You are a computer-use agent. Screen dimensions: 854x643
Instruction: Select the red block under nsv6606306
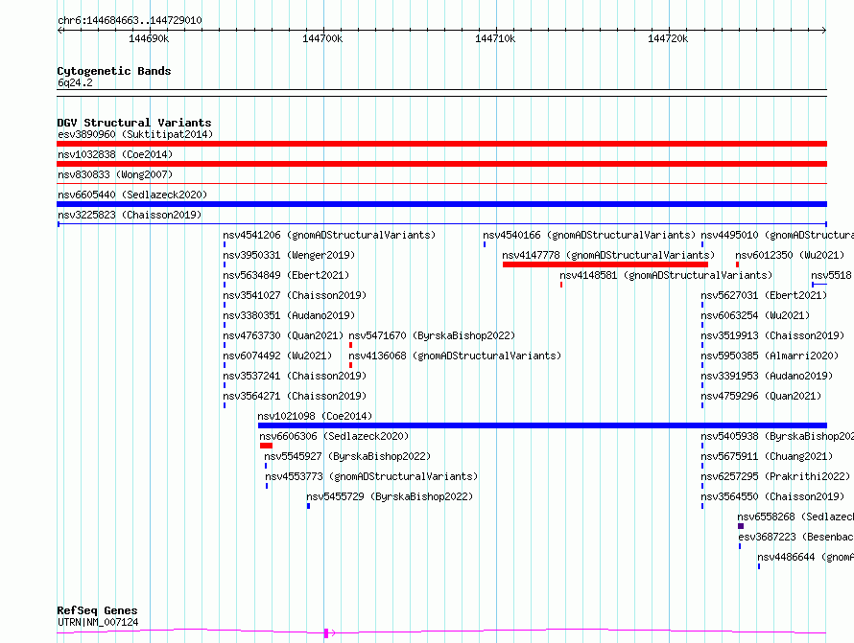pos(266,446)
